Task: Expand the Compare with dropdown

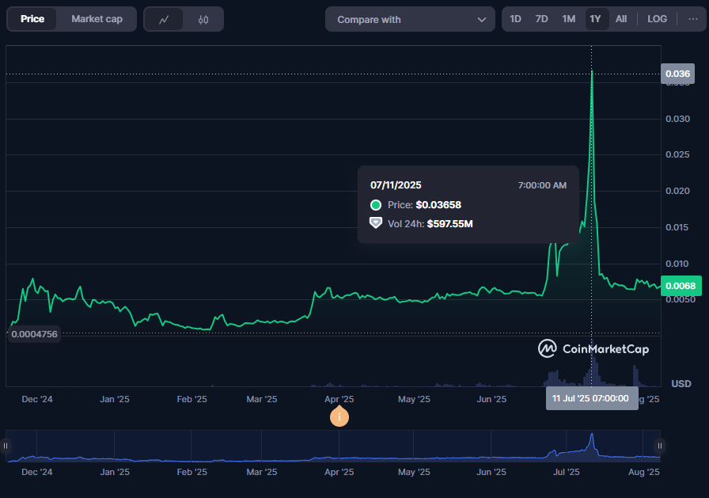Action: pos(410,20)
